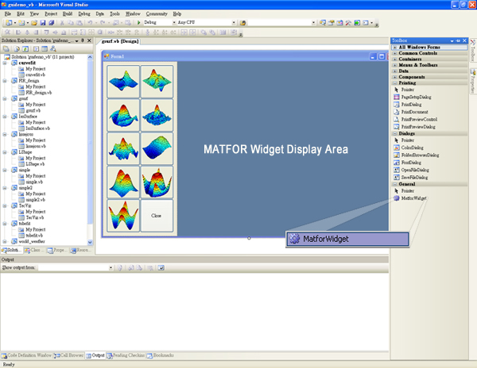Select simple2.vb in Solution Explorer
477x368 pixels.
tap(35, 200)
